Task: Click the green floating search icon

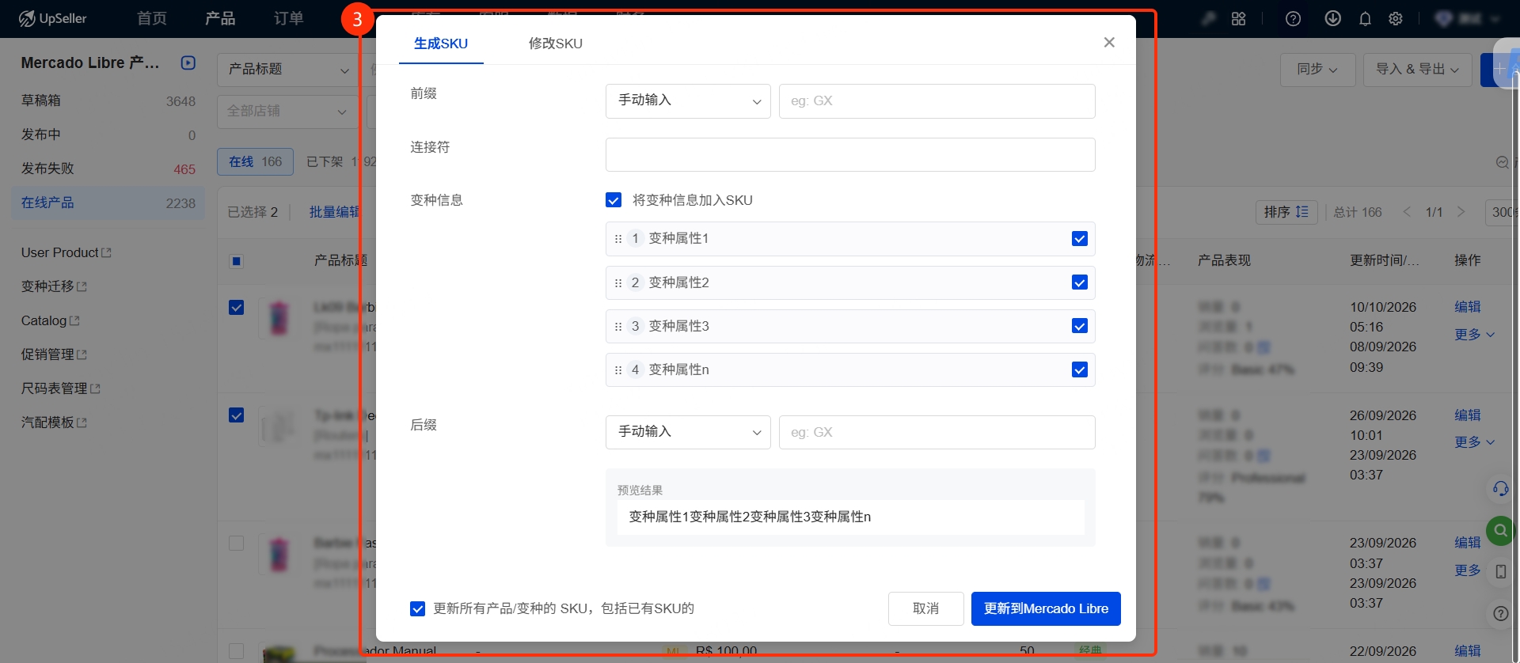Action: tap(1500, 530)
